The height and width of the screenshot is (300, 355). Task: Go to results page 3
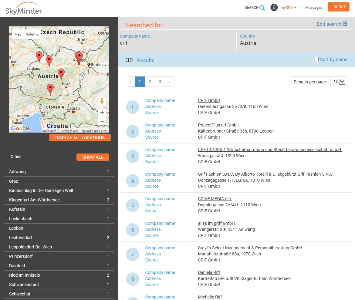coord(160,82)
